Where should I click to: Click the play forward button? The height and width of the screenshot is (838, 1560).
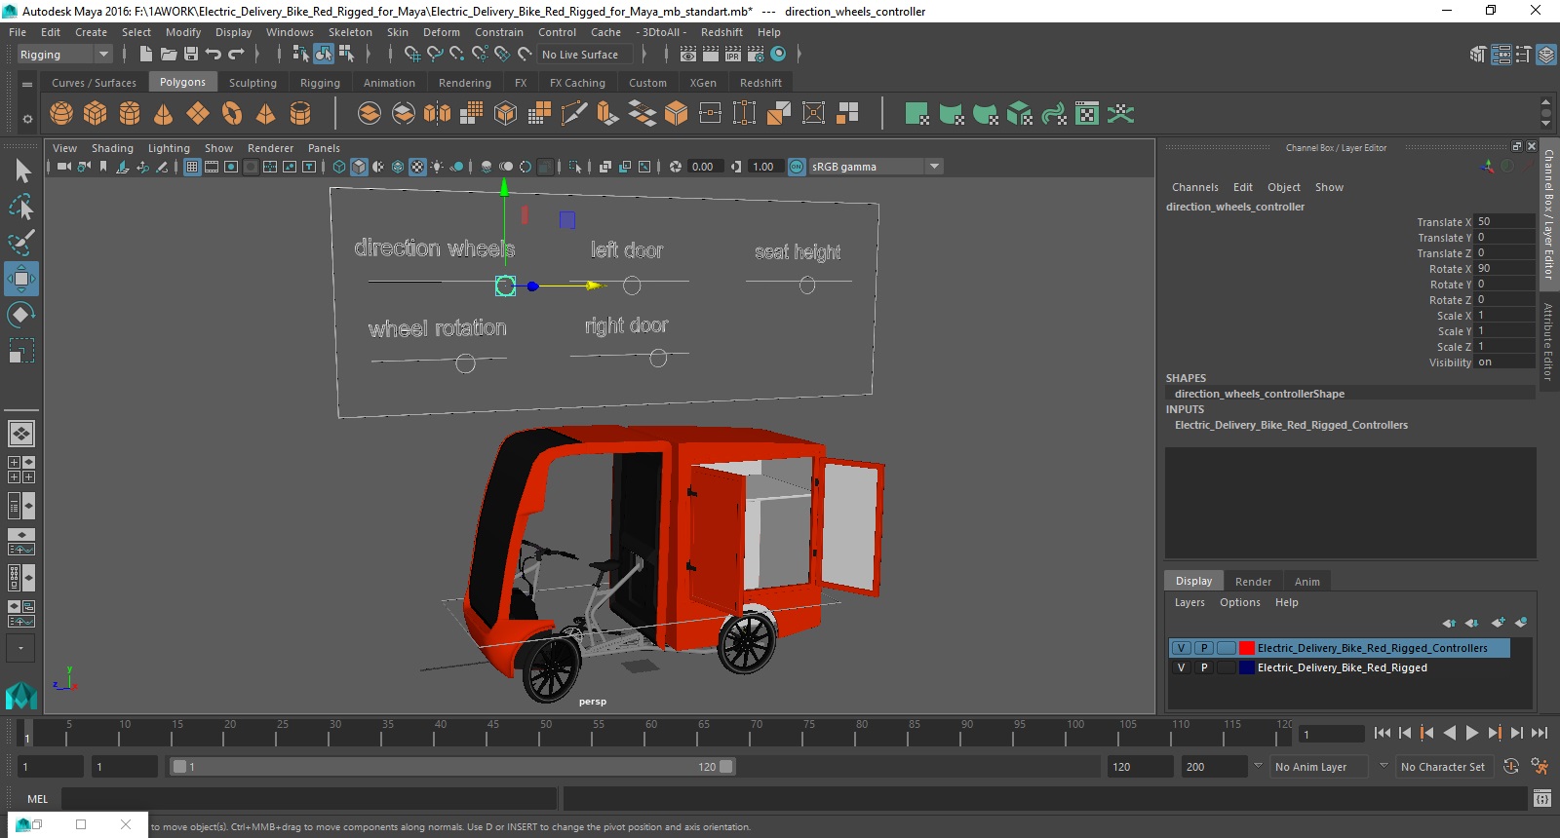tap(1472, 733)
